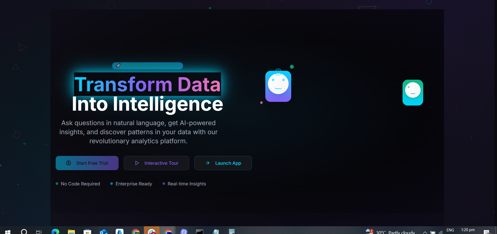Select the Transform Data gradient headline
Image resolution: width=497 pixels, height=234 pixels.
pyautogui.click(x=148, y=84)
